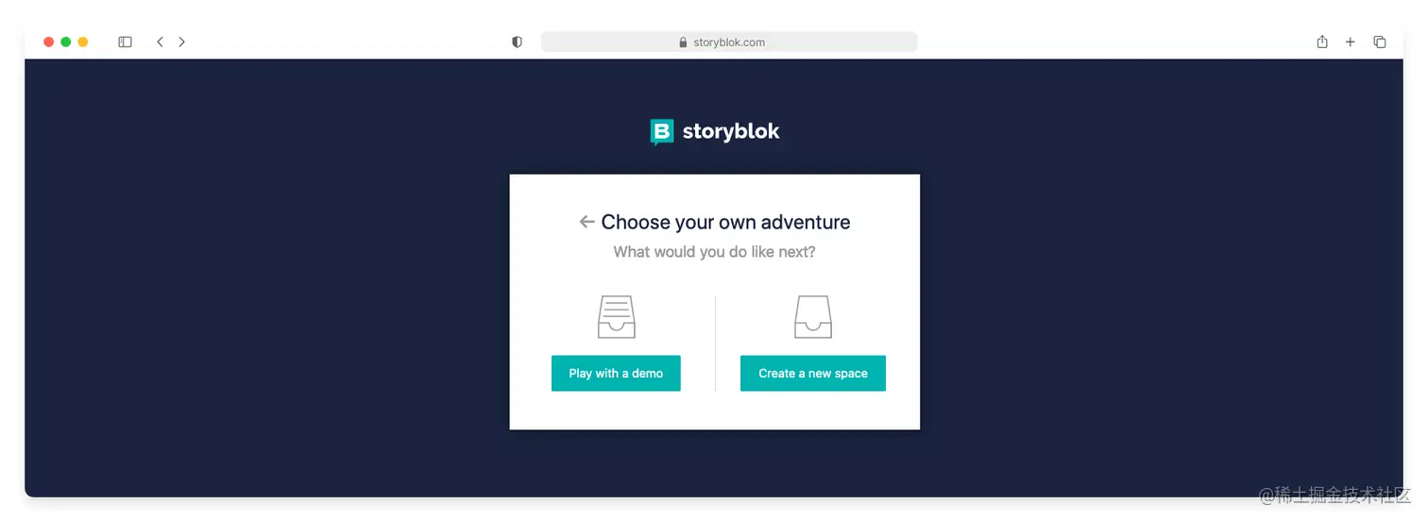Screen dimensions: 1428x522
Task: Click the yellow window control button
Action: [83, 42]
